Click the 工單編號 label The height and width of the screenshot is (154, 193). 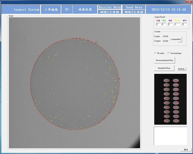coord(51,9)
